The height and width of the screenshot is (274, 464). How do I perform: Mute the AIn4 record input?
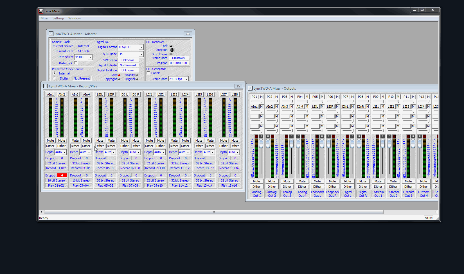pyautogui.click(x=86, y=141)
